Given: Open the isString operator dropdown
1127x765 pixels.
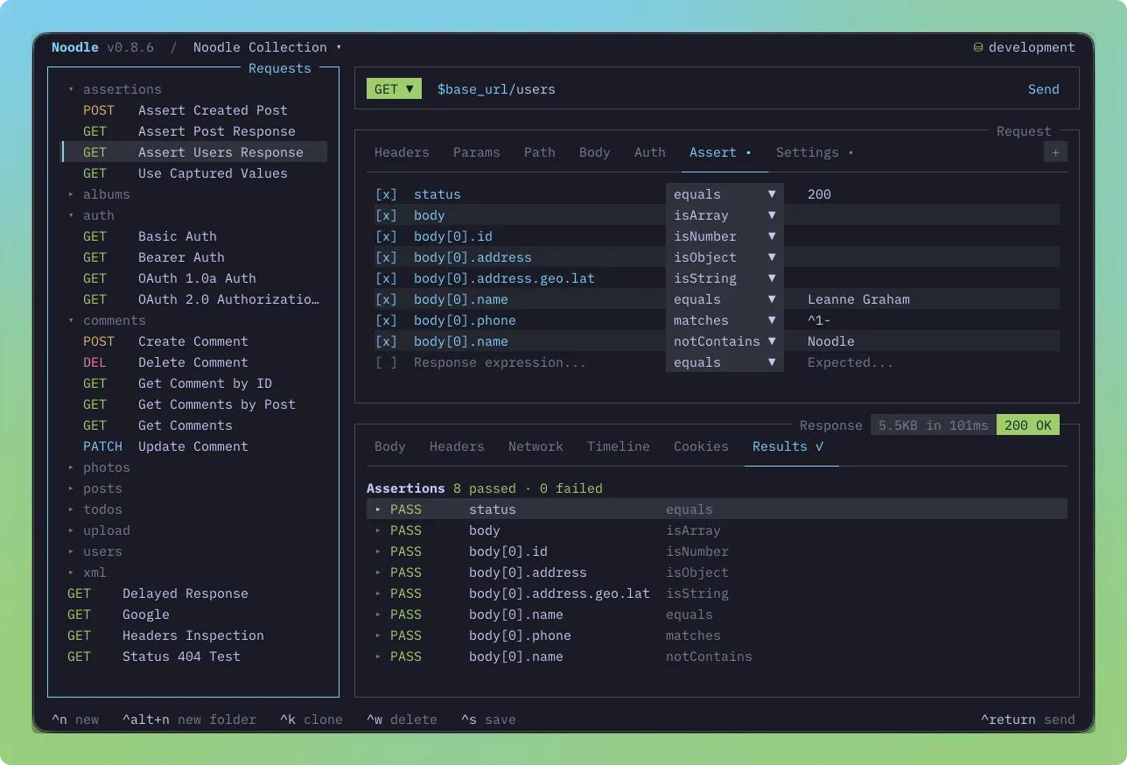Looking at the screenshot, I should tap(724, 278).
